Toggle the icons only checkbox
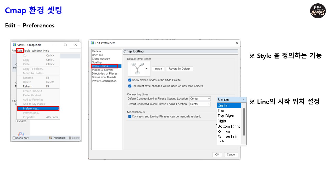This screenshot has width=335, height=188. (14, 138)
